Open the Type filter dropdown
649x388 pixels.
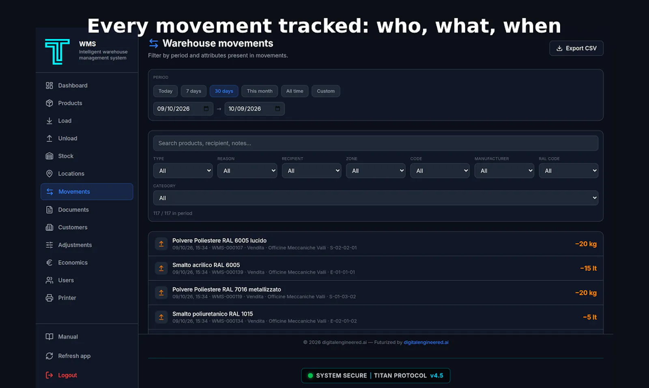(x=183, y=171)
